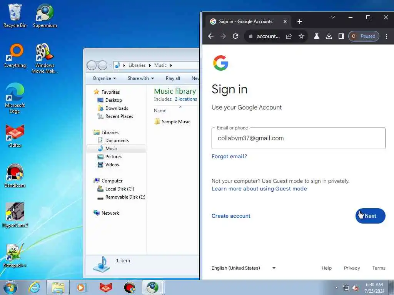Viewport: 394px width, 295px height.
Task: Select Pictures under Libraries
Action: (110, 157)
